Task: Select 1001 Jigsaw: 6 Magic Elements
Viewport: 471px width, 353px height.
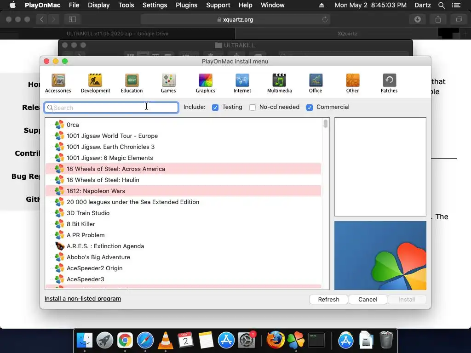Action: pos(183,158)
